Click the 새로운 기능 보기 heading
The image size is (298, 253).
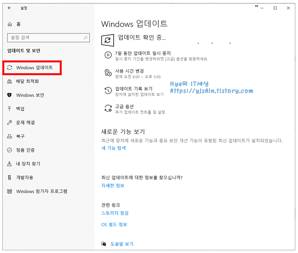(123, 131)
